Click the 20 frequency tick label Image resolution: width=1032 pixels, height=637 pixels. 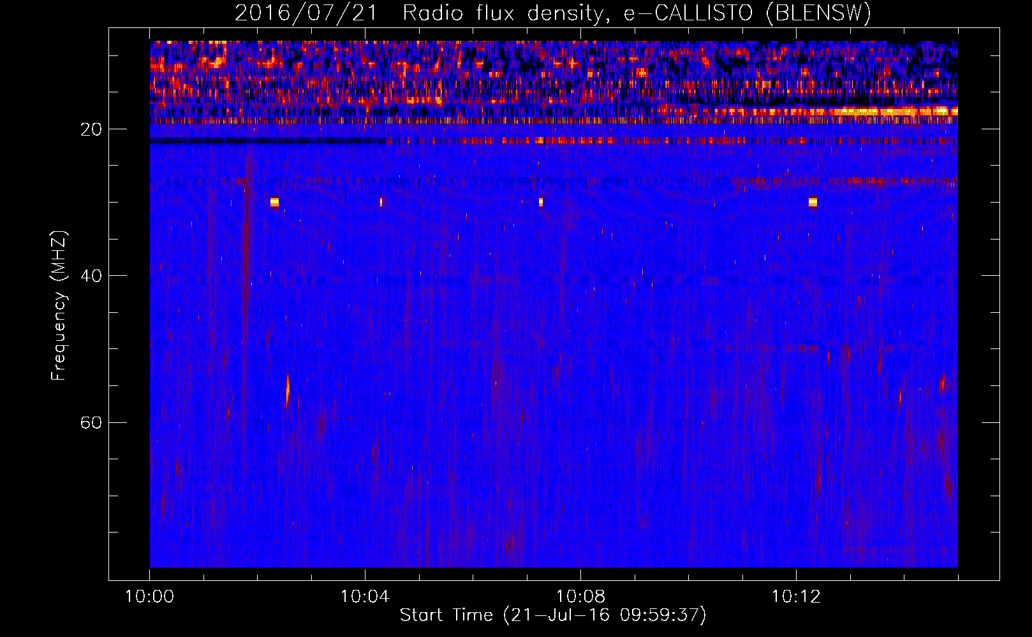91,129
